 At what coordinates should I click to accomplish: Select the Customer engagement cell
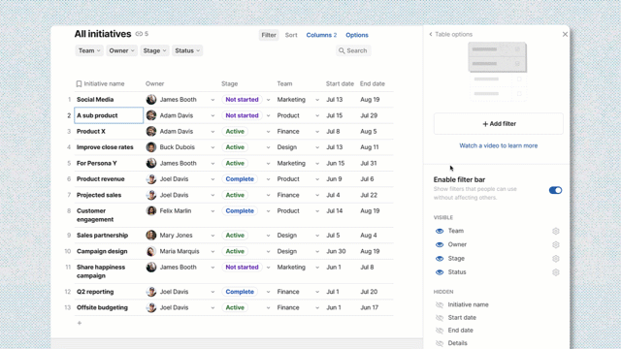click(109, 215)
